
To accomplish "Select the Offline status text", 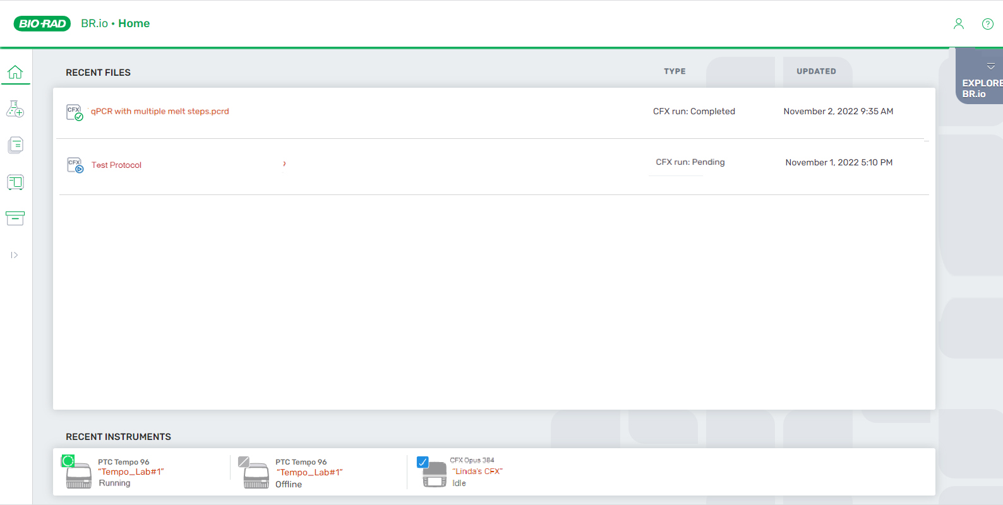I will 289,484.
